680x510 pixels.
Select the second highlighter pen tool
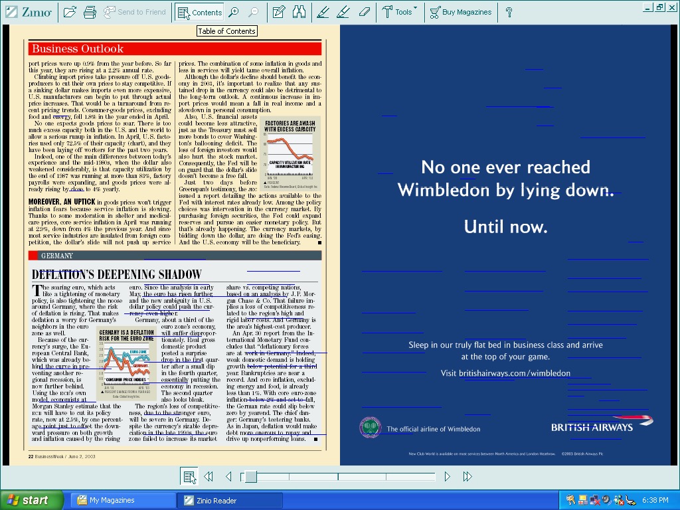[x=343, y=12]
